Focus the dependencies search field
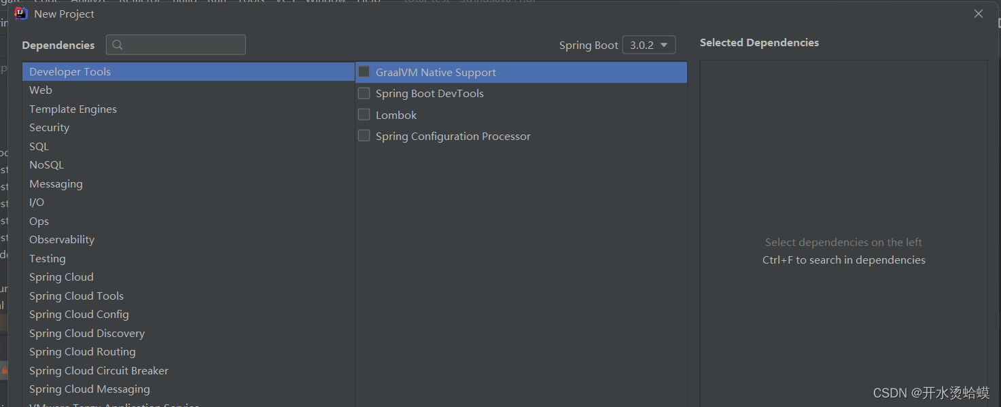The height and width of the screenshot is (407, 1001). (x=176, y=45)
